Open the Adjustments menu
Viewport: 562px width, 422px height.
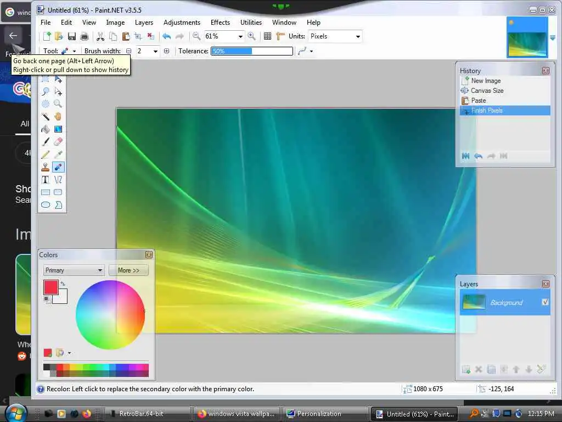coord(182,22)
